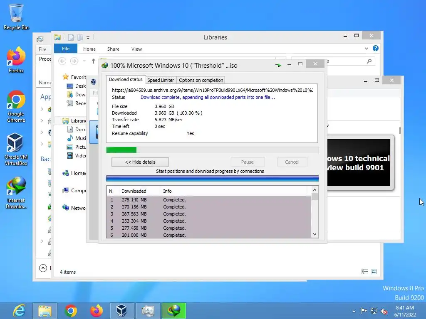Show hidden tray icons arrow
This screenshot has width=426, height=319.
click(x=354, y=311)
